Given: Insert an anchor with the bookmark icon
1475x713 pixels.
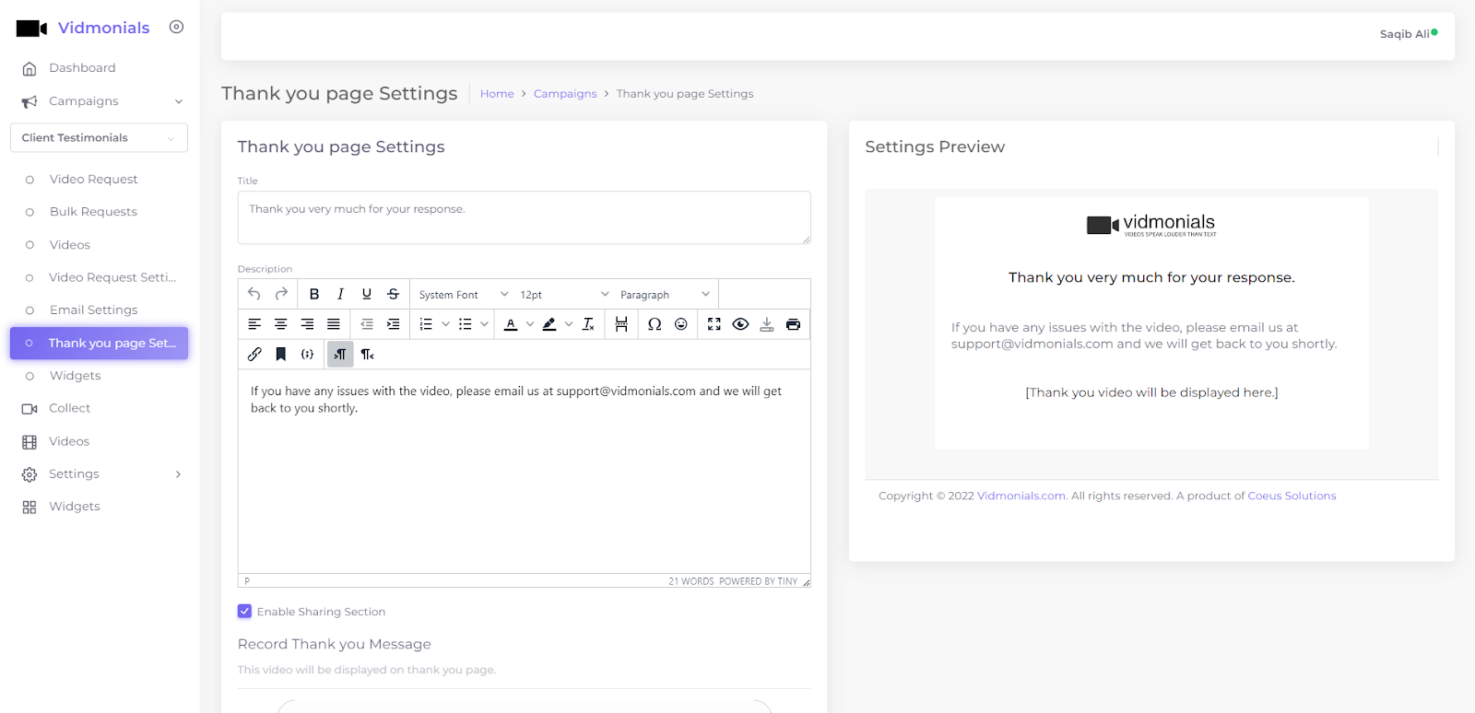Looking at the screenshot, I should (281, 354).
